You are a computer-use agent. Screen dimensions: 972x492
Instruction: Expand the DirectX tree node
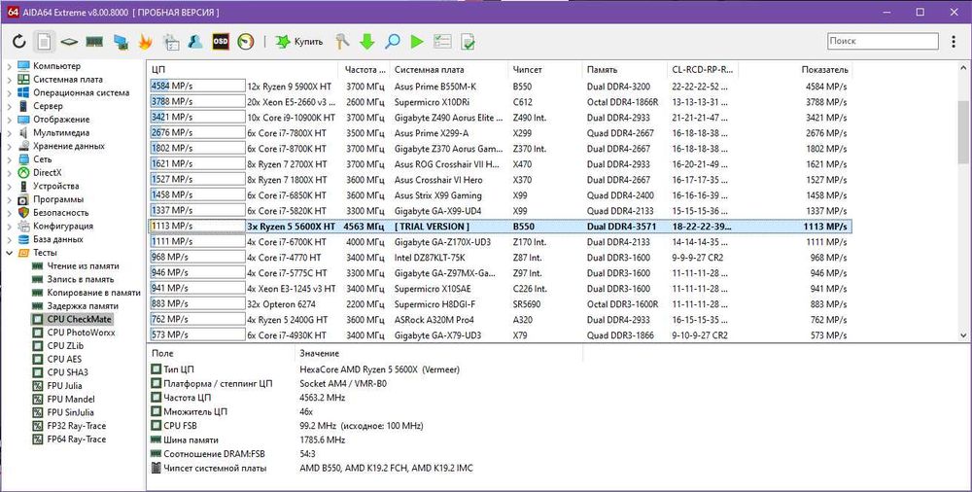10,173
